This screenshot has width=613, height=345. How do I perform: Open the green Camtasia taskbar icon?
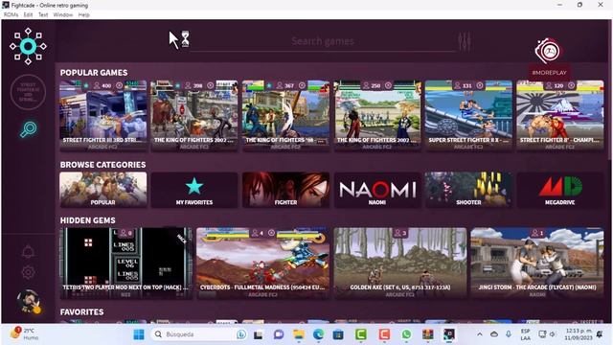[361, 334]
